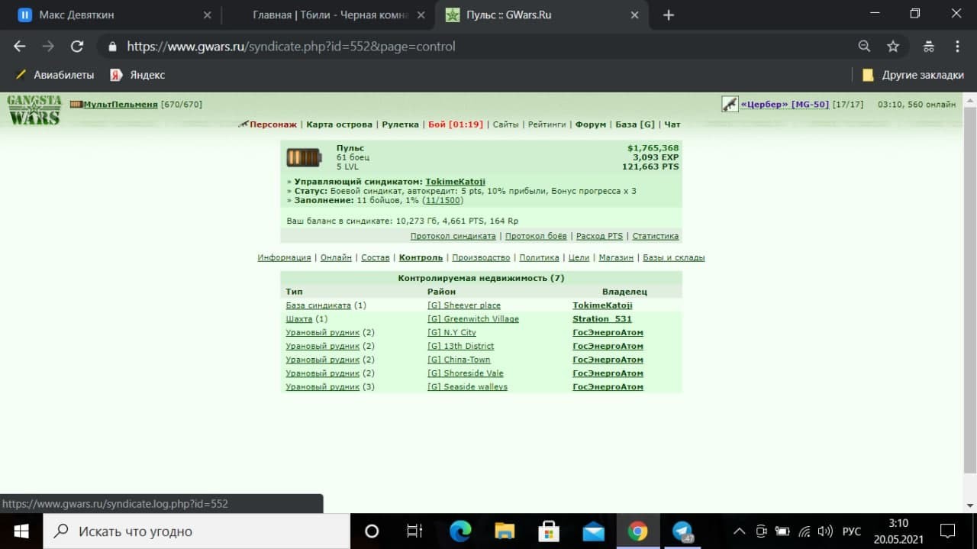The image size is (977, 549).
Task: Click the Wi-Fi network tray icon
Action: tap(804, 531)
